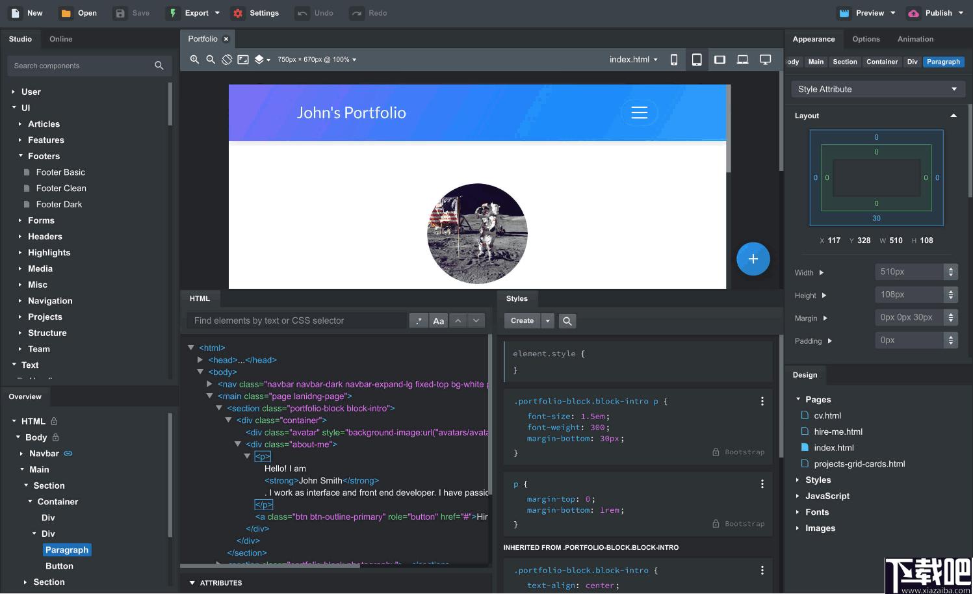The width and height of the screenshot is (973, 594).
Task: Expand the Margin property arrow
Action: tap(825, 318)
